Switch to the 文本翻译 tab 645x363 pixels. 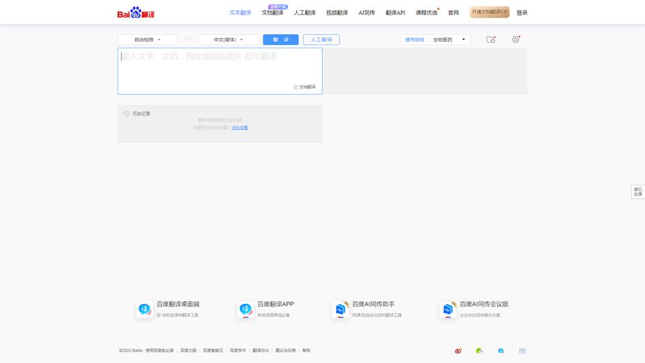(241, 13)
